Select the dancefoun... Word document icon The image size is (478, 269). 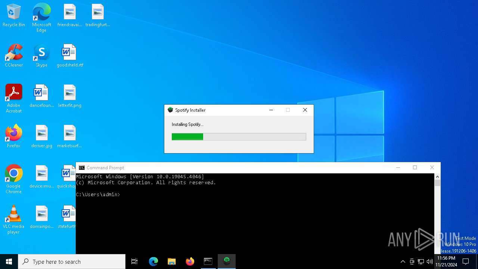[41, 96]
